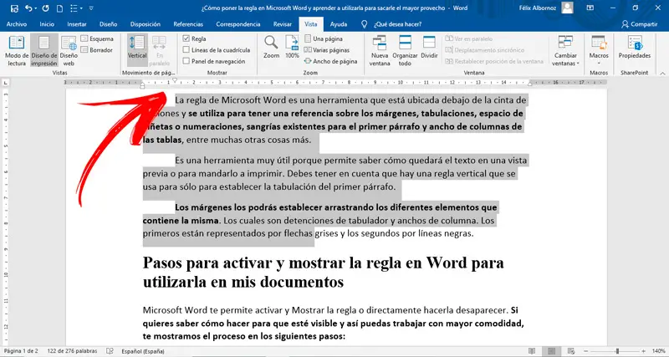Switch to Esquema view
The image size is (669, 357).
pos(97,38)
